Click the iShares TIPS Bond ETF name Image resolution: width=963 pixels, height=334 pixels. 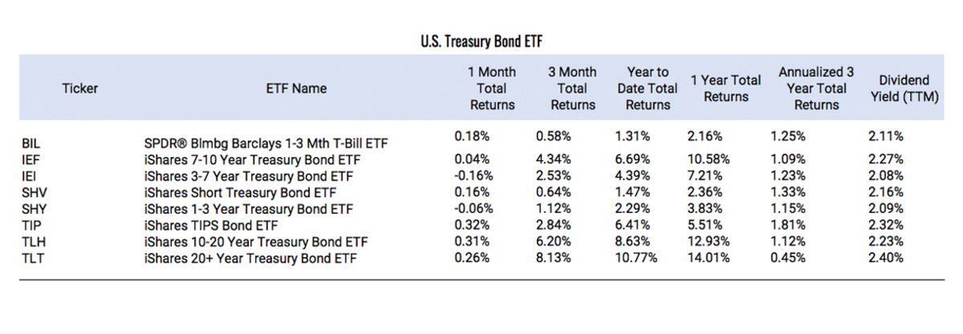point(205,226)
